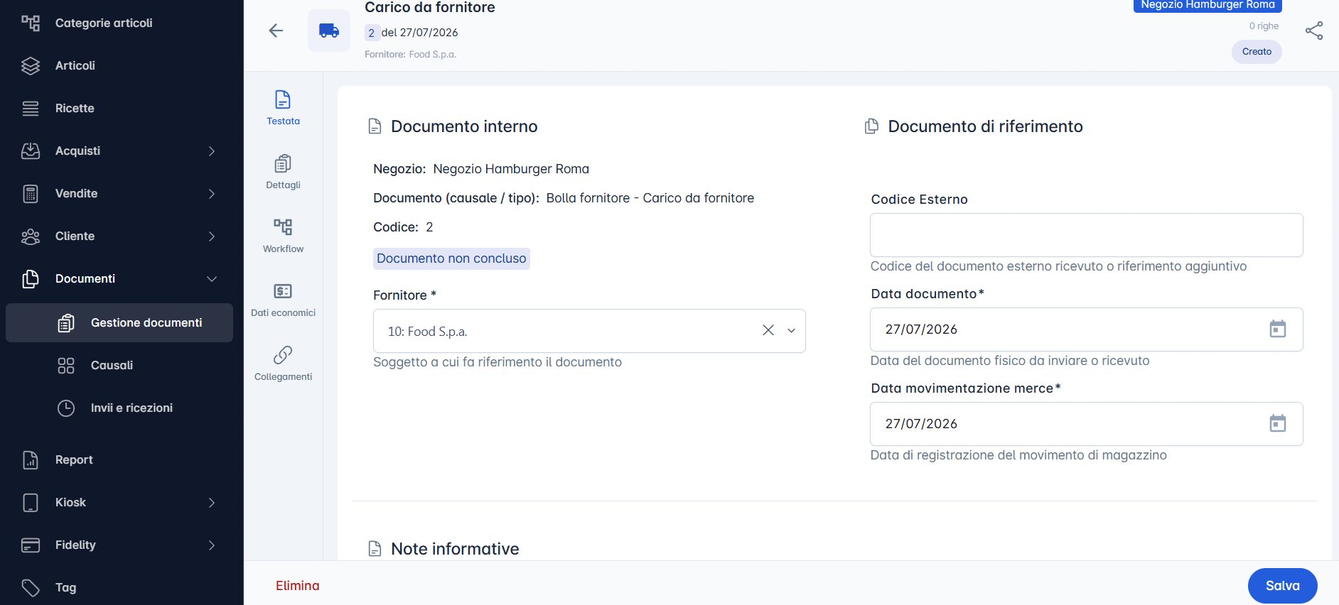This screenshot has width=1339, height=605.
Task: Open calendar for Data movimentazione merce
Action: coord(1277,423)
